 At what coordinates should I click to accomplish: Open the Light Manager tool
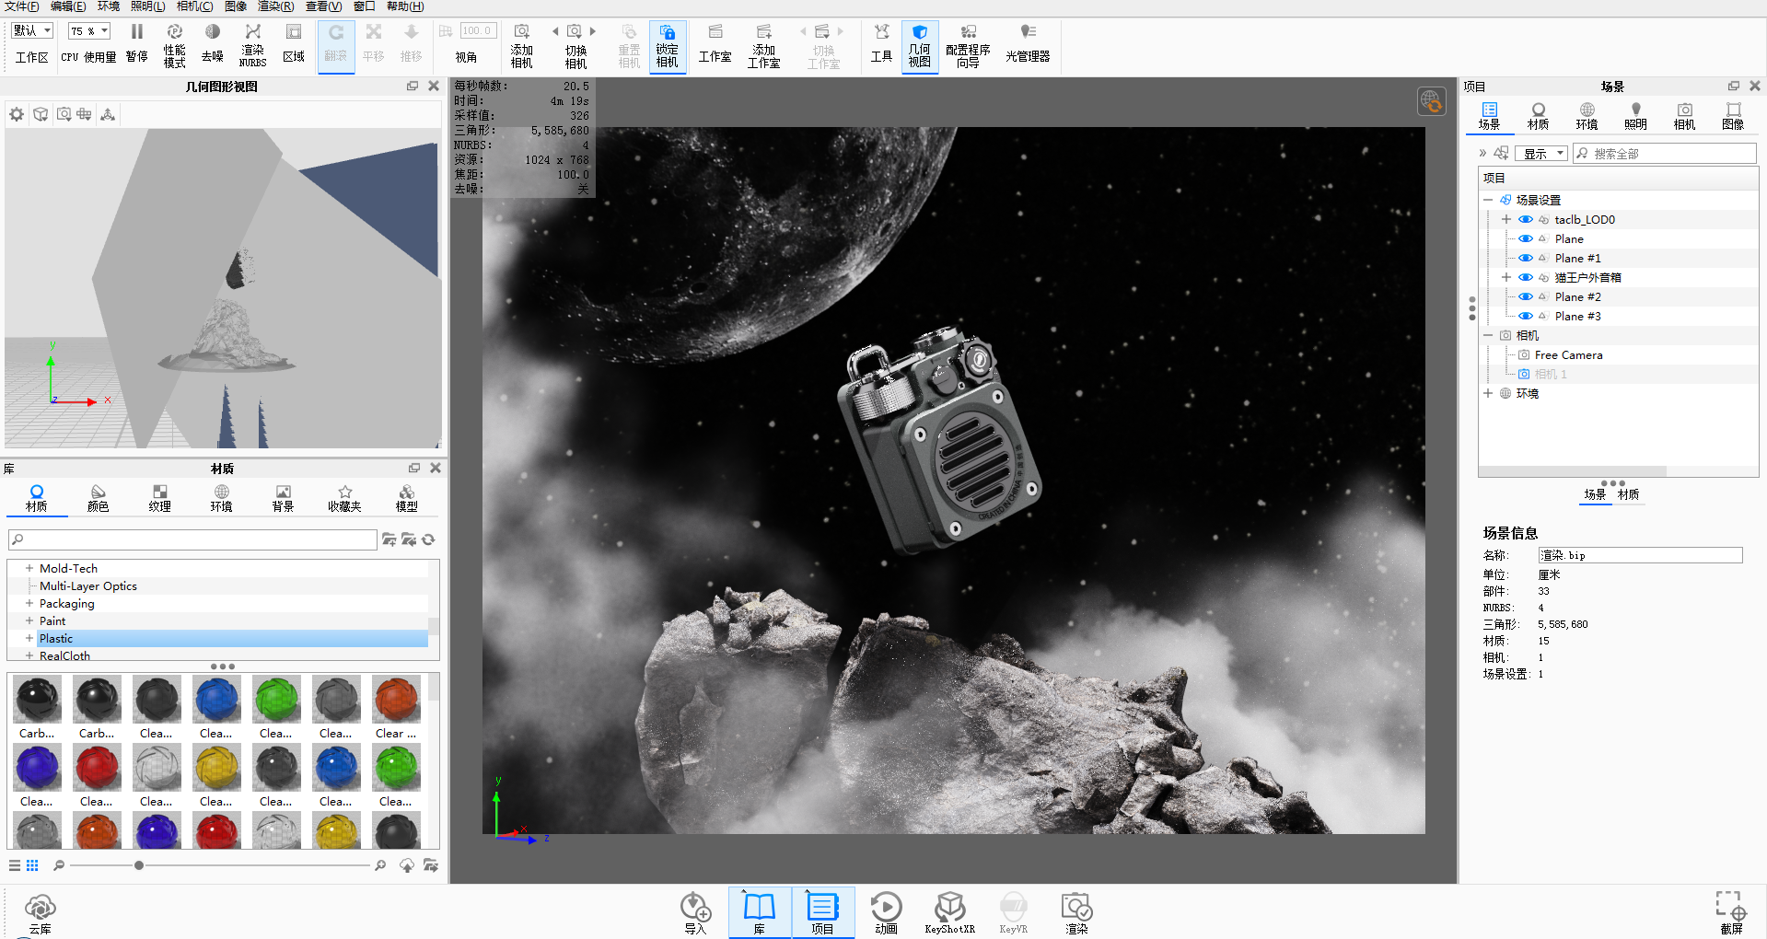point(1027,42)
